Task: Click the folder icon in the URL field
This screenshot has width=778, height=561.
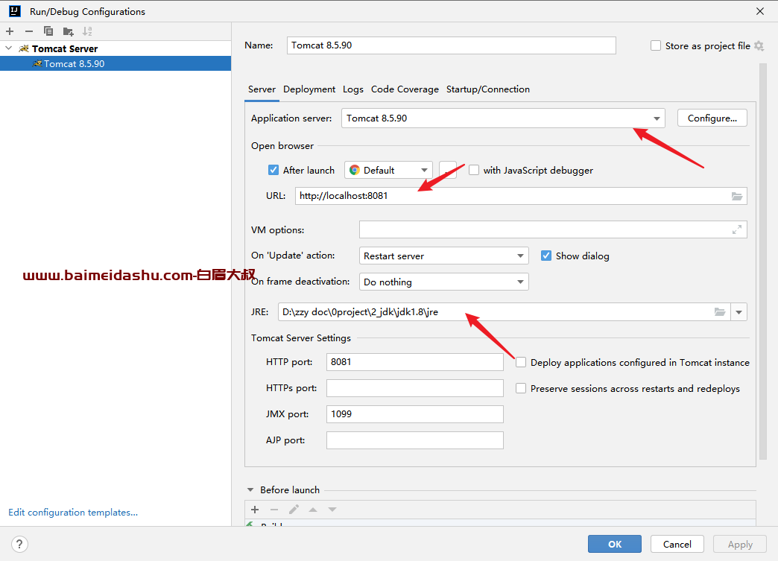Action: 737,196
